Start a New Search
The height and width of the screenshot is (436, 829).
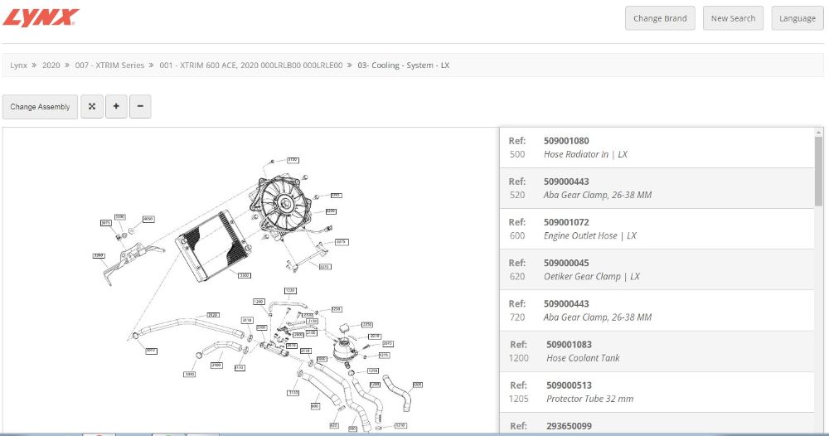click(733, 18)
